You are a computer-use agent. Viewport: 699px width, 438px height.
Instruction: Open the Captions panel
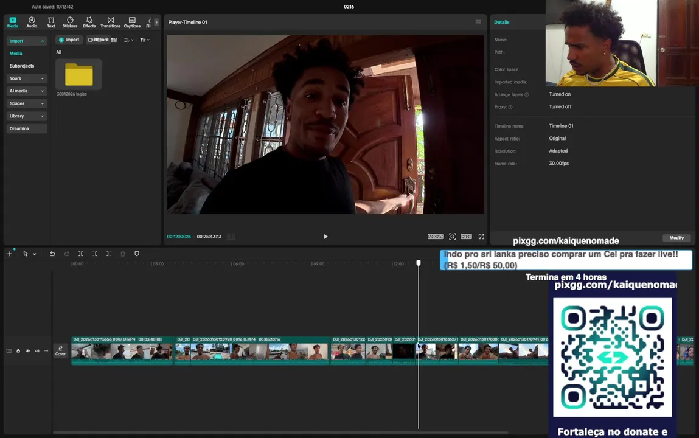(132, 23)
